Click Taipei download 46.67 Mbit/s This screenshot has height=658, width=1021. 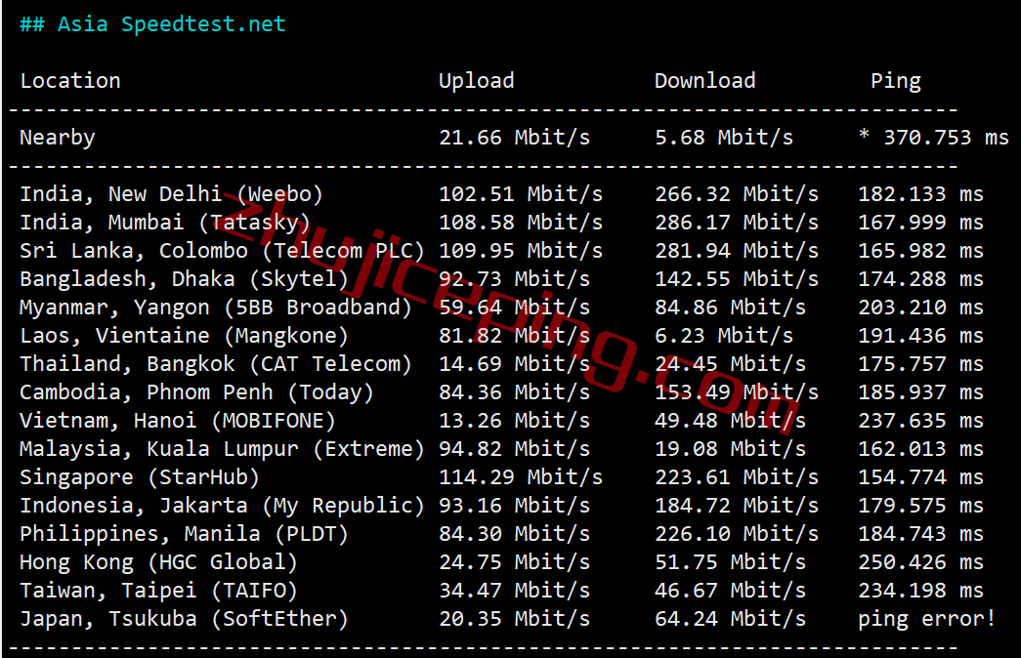[730, 591]
